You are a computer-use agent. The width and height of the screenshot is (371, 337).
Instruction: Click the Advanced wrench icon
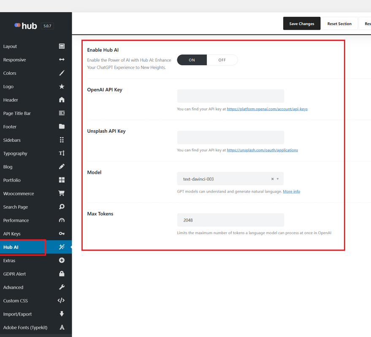click(62, 287)
